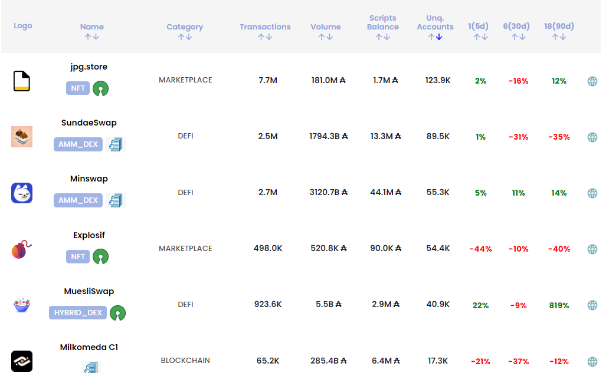Screen dimensions: 609x373
Task: Sort 18(90d) column descending arrow
Action: coord(563,37)
